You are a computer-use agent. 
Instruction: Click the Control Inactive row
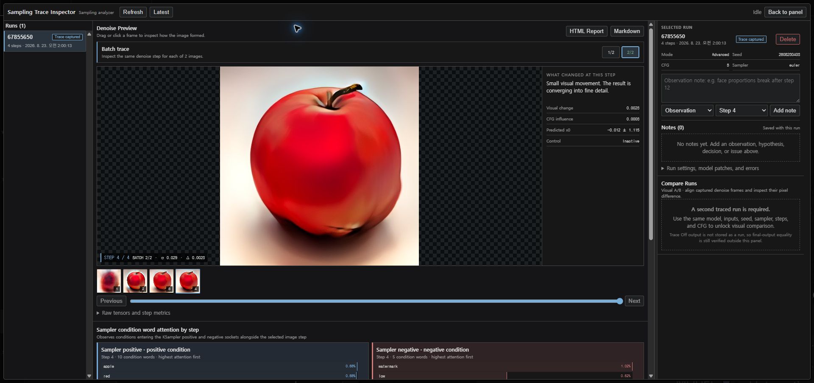click(593, 141)
